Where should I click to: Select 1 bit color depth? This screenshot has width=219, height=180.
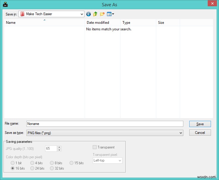tap(12, 163)
